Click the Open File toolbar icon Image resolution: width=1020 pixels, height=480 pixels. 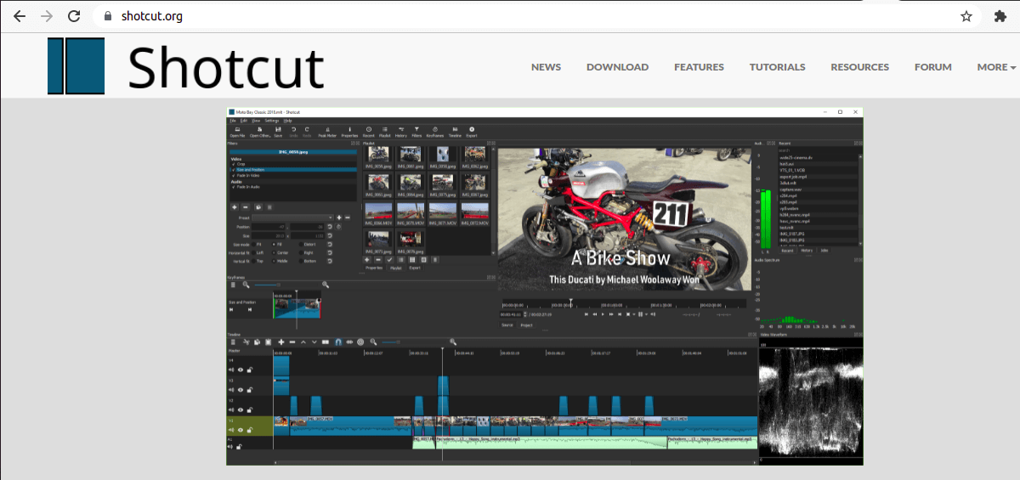[237, 132]
